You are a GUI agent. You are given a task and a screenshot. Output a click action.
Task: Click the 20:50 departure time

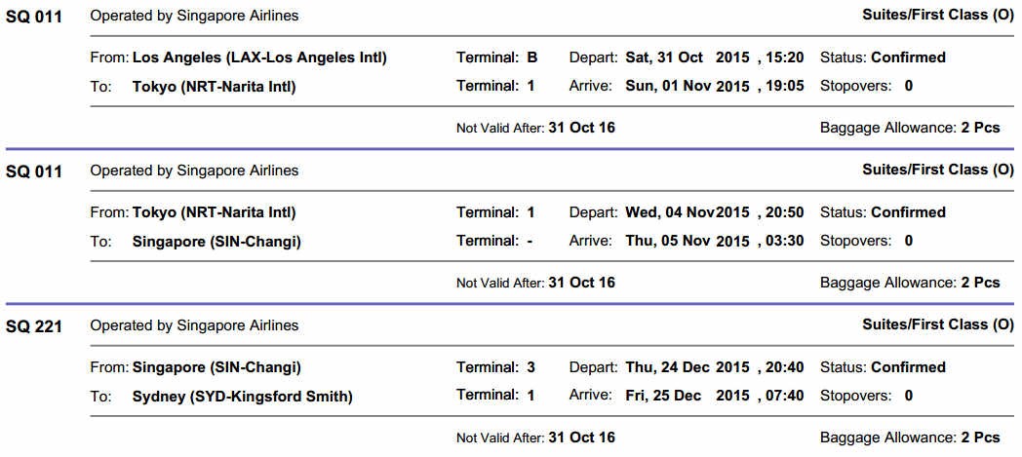click(785, 212)
